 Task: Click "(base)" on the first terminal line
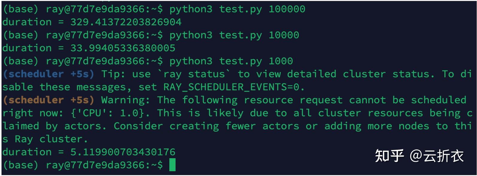(x=21, y=9)
